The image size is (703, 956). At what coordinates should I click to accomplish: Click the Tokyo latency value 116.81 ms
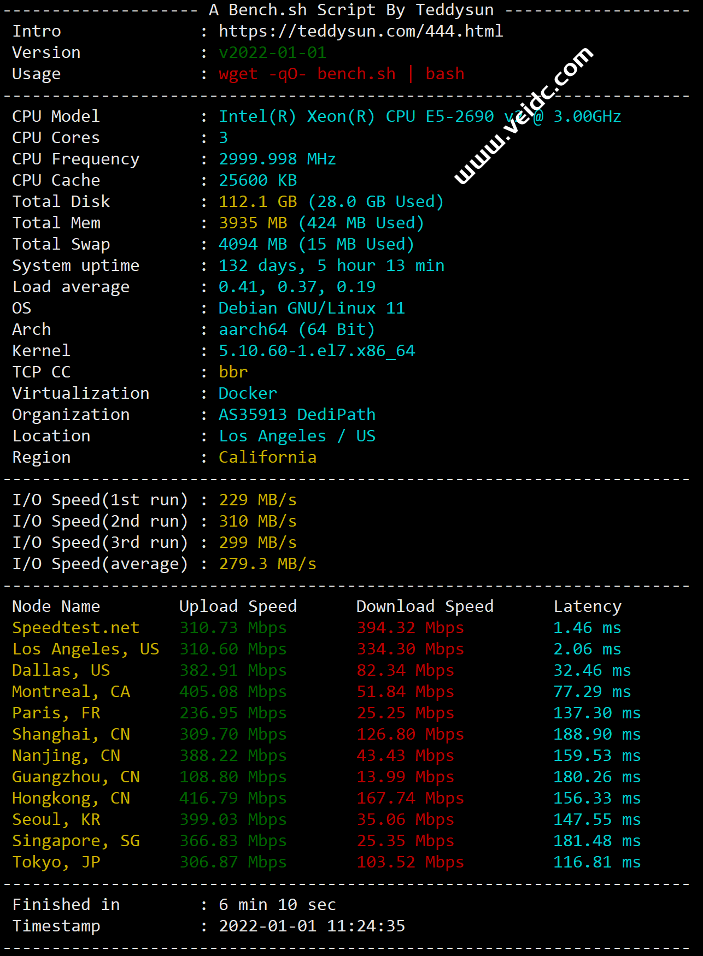[x=597, y=862]
